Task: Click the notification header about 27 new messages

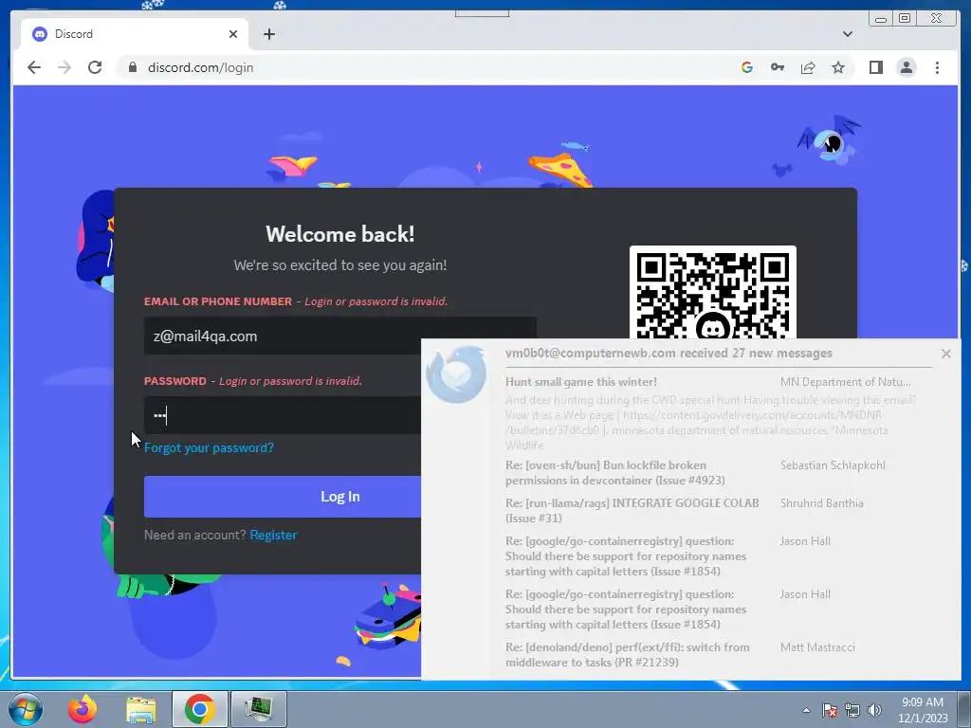Action: [x=669, y=354]
